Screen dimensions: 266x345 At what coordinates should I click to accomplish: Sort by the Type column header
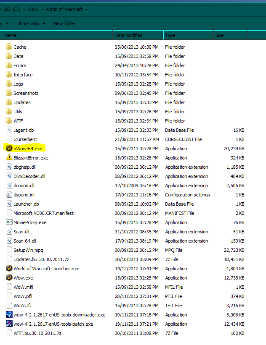pos(189,35)
